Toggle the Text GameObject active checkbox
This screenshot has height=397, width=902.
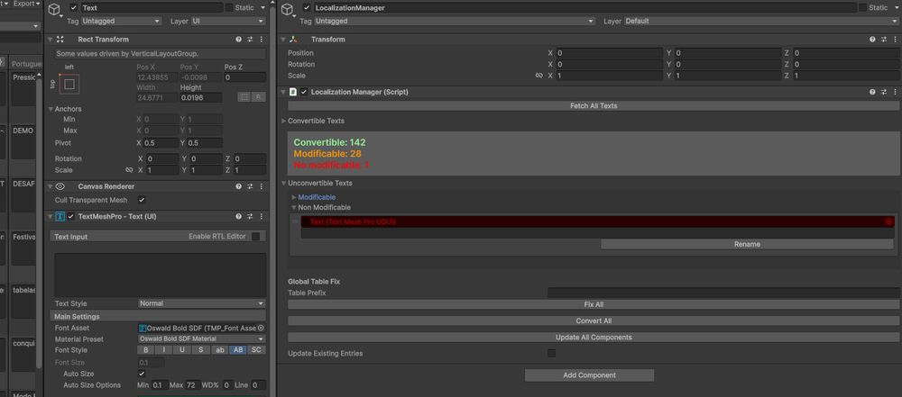tap(73, 8)
